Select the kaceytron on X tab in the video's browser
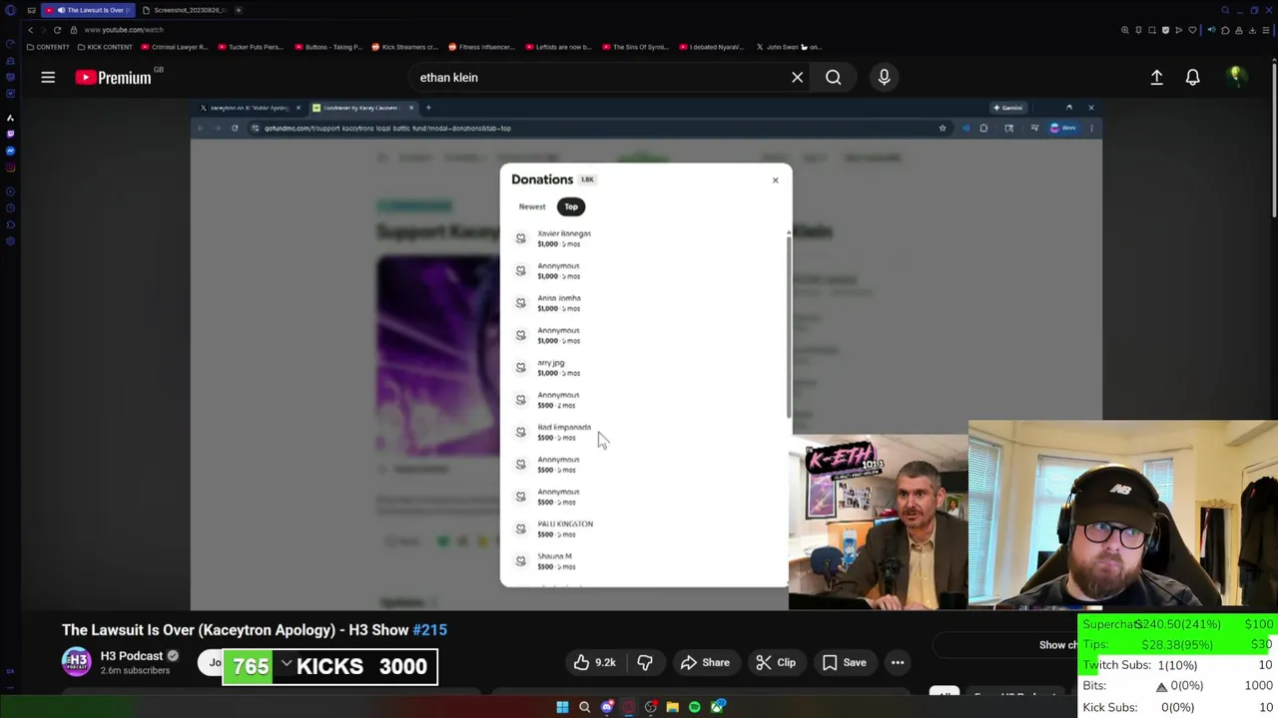 [x=250, y=108]
